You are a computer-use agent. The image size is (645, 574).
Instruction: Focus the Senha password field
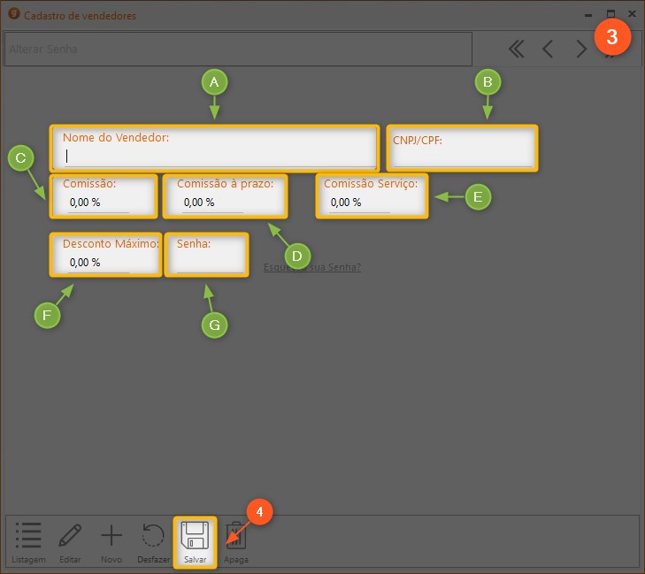(x=207, y=263)
